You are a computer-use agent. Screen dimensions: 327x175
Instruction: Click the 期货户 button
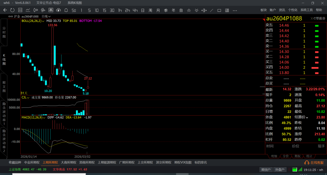(266, 170)
